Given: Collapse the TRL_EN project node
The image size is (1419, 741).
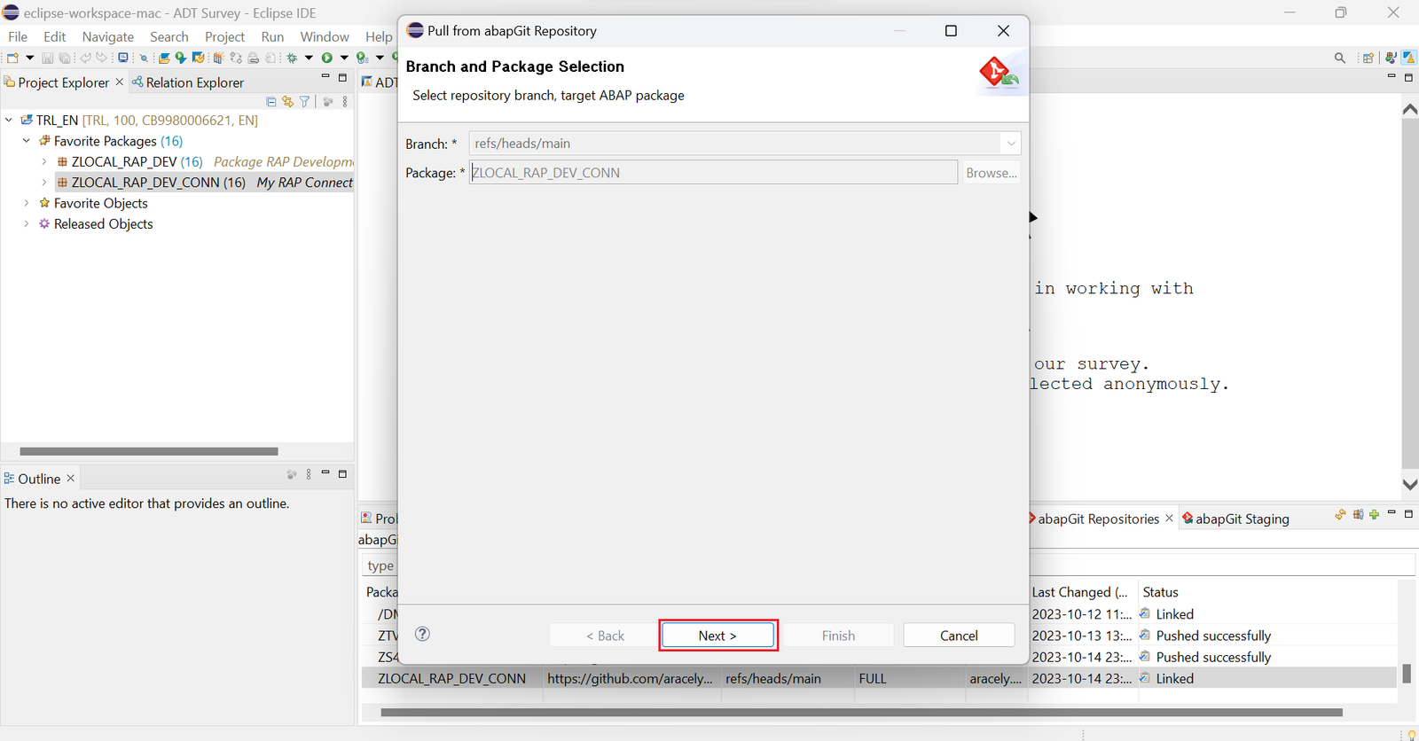Looking at the screenshot, I should (9, 120).
